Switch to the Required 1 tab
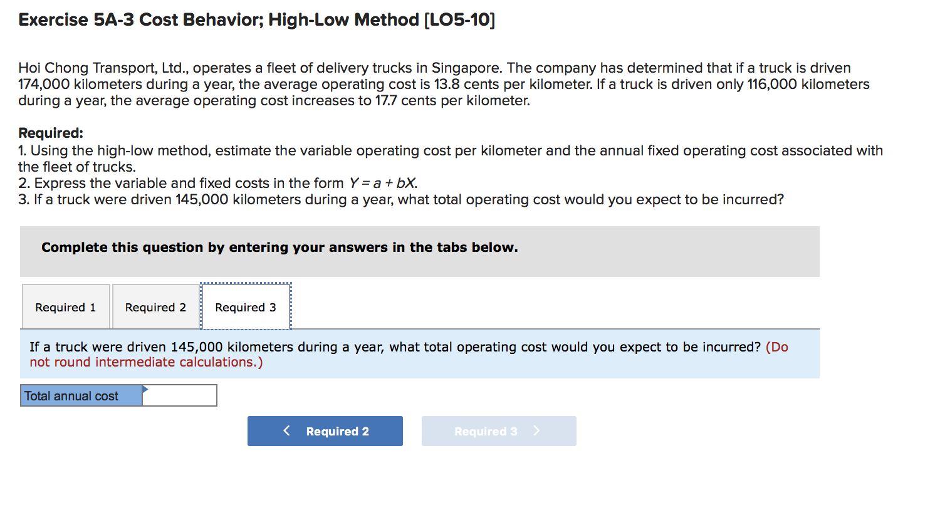Viewport: 940px width, 505px height. [x=65, y=307]
